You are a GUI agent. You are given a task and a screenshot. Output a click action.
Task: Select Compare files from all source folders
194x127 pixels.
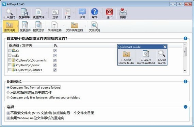point(8,88)
